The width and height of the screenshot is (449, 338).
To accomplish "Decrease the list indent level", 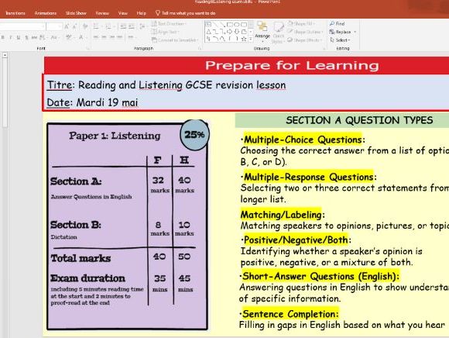I will click(123, 26).
